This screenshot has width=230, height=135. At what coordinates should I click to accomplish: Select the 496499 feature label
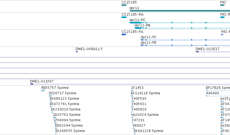click(x=212, y=93)
